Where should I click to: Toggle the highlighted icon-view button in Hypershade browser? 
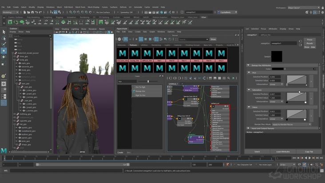click(x=141, y=39)
